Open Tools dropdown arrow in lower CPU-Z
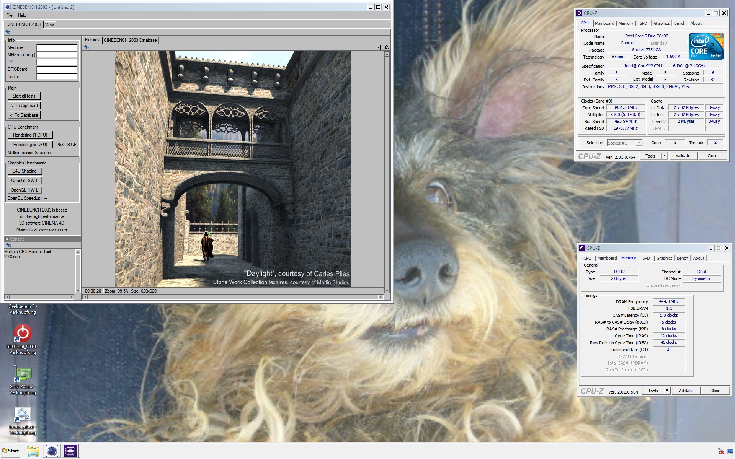This screenshot has height=459, width=735. [667, 391]
